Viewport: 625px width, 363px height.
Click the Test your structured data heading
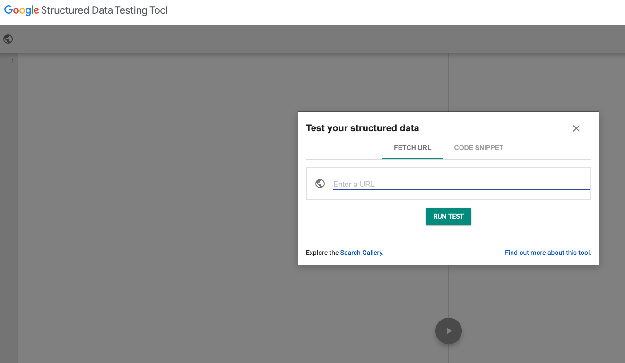[x=363, y=128]
